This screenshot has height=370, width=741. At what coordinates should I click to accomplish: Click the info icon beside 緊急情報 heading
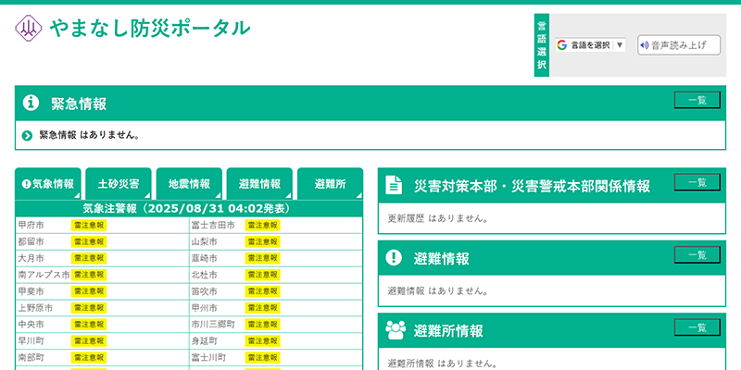pyautogui.click(x=31, y=103)
